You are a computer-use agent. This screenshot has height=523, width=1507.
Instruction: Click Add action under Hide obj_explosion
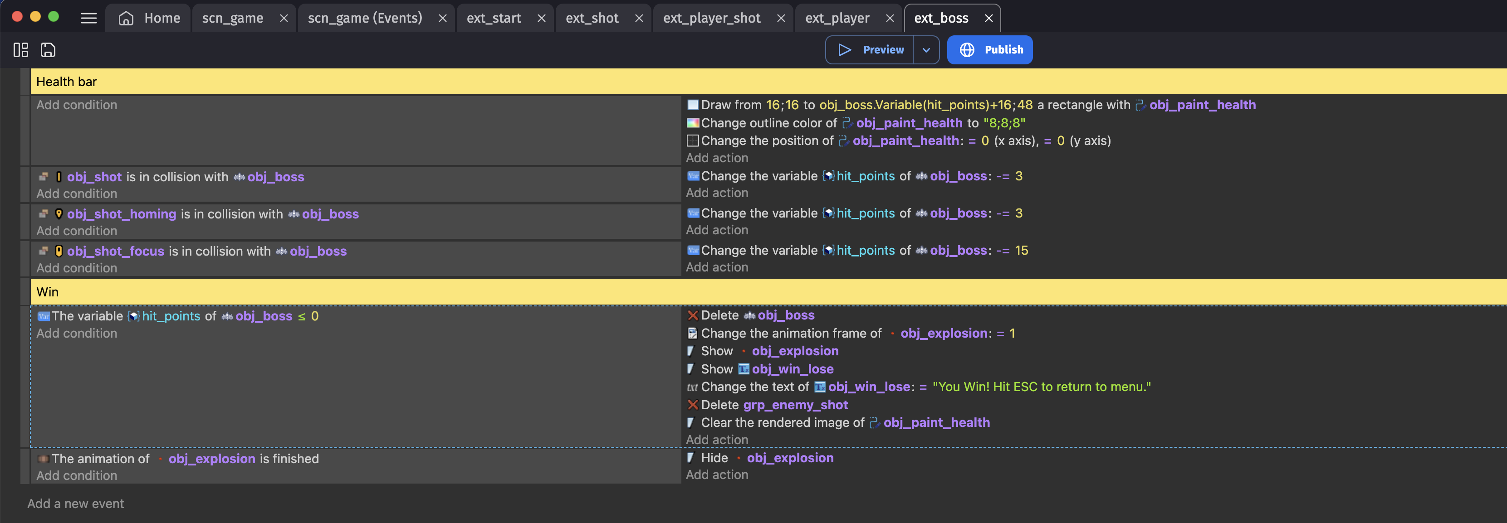click(717, 475)
